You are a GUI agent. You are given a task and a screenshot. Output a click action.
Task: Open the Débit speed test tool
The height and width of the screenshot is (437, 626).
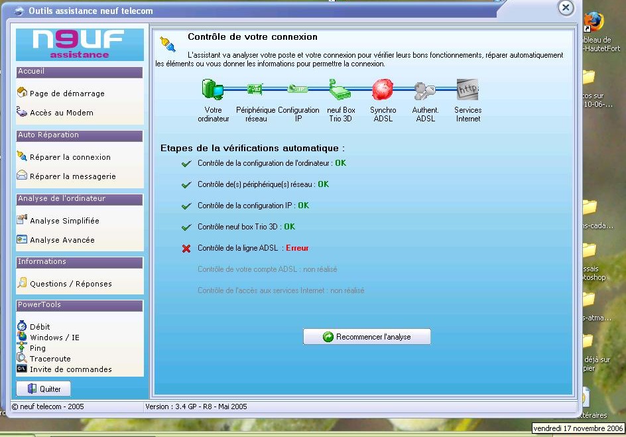[x=40, y=326]
